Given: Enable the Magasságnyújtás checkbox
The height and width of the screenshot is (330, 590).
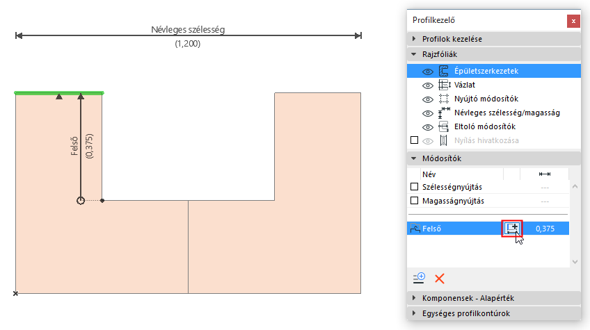Looking at the screenshot, I should (414, 201).
